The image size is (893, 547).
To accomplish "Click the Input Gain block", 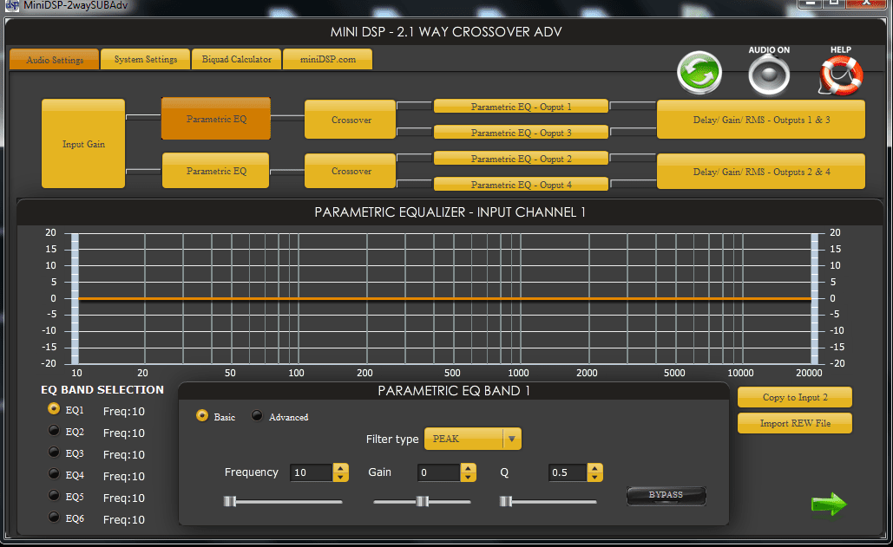I will (x=83, y=144).
